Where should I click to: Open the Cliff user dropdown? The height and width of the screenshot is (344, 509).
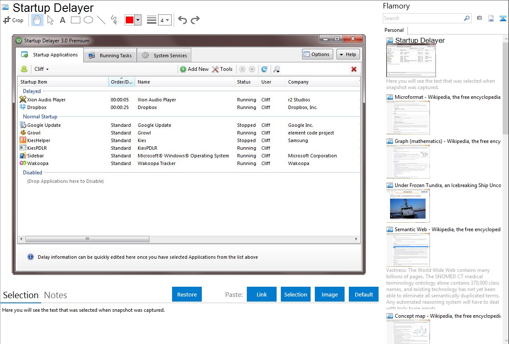point(42,69)
